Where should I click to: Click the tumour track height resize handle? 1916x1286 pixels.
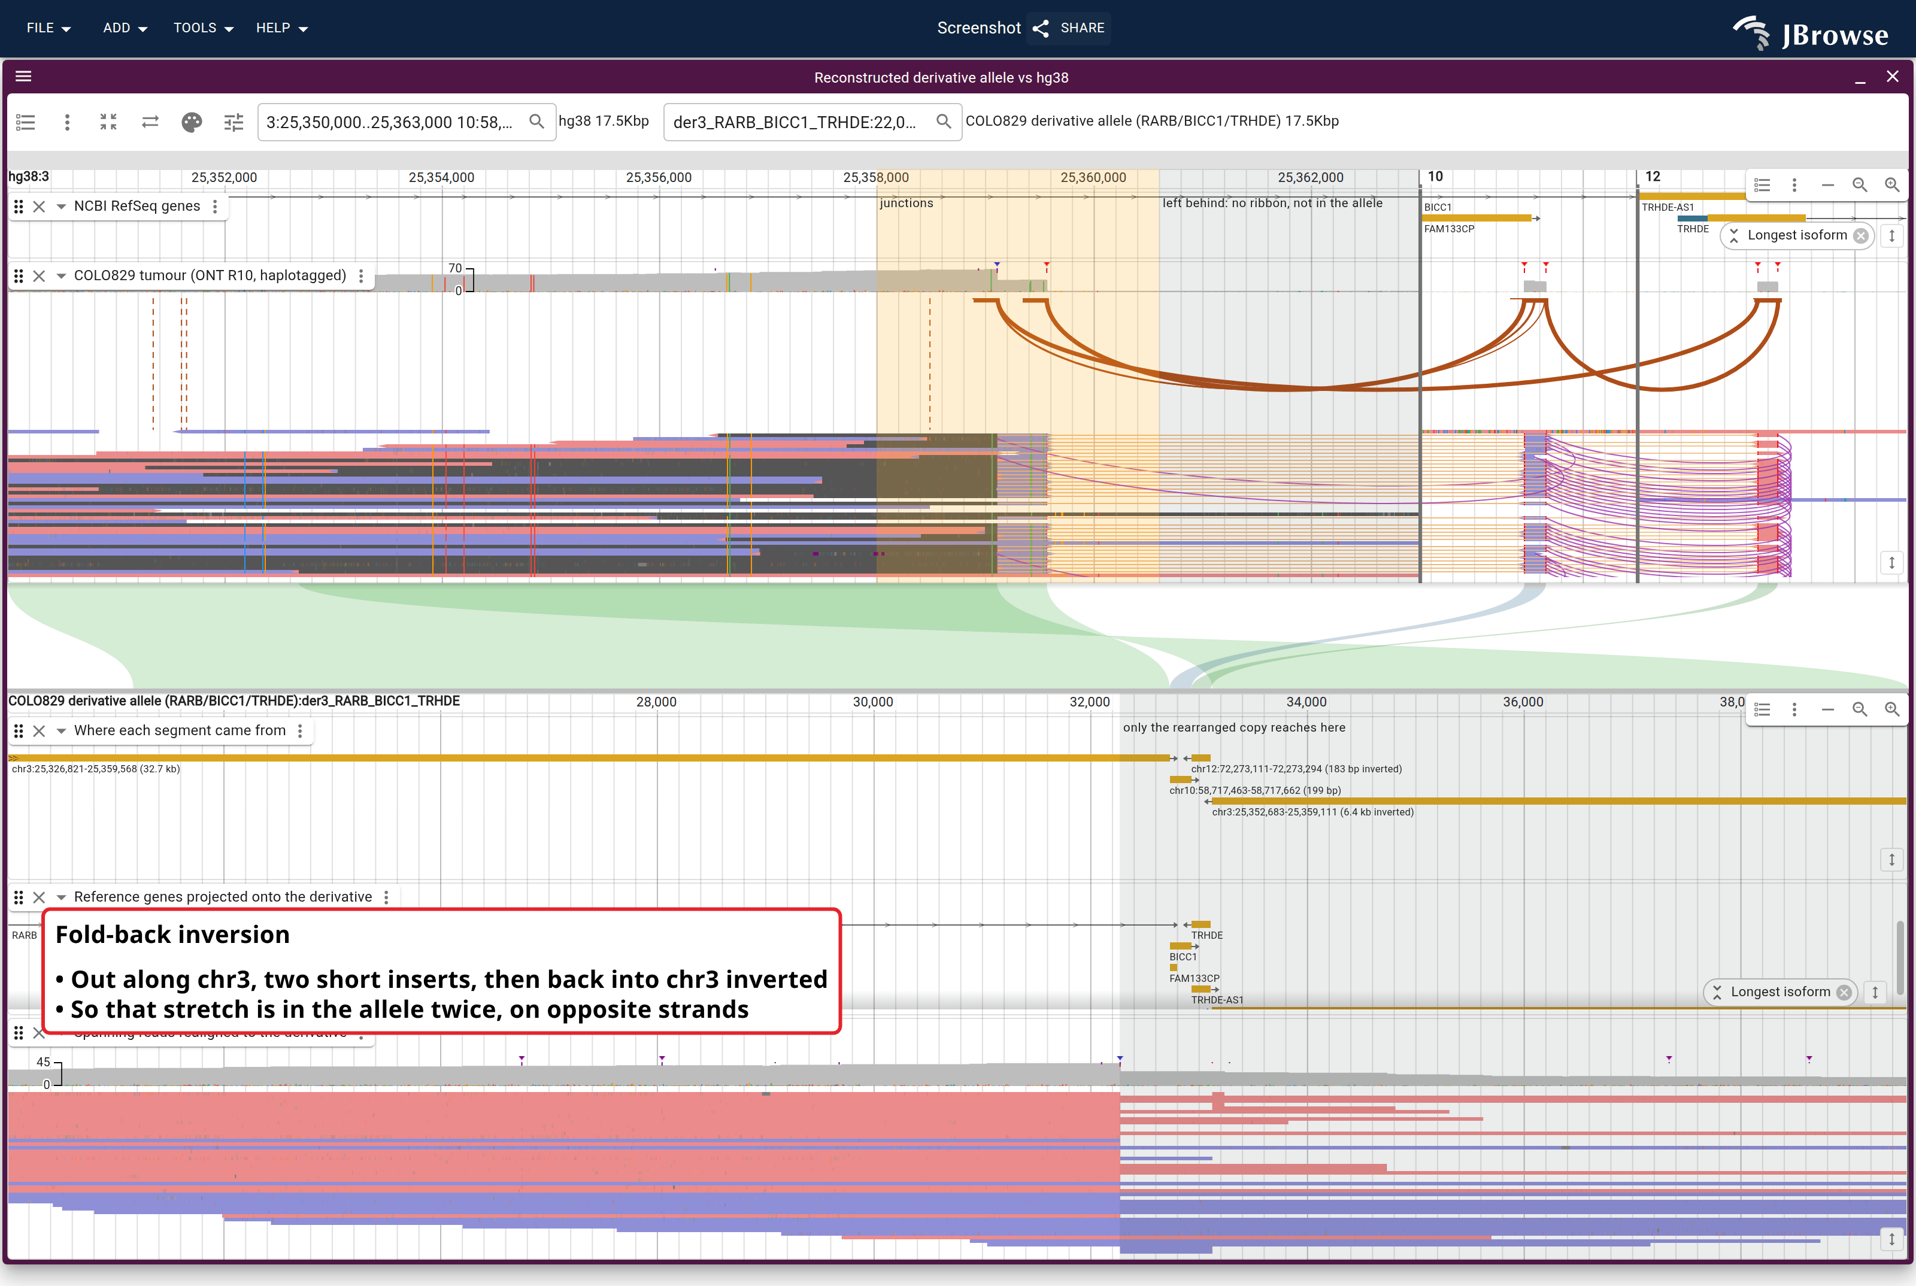coord(1892,563)
